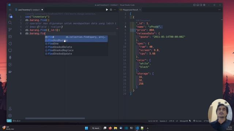Click the horizontal scrollbar of the playground editor
234x131 pixels.
point(55,118)
